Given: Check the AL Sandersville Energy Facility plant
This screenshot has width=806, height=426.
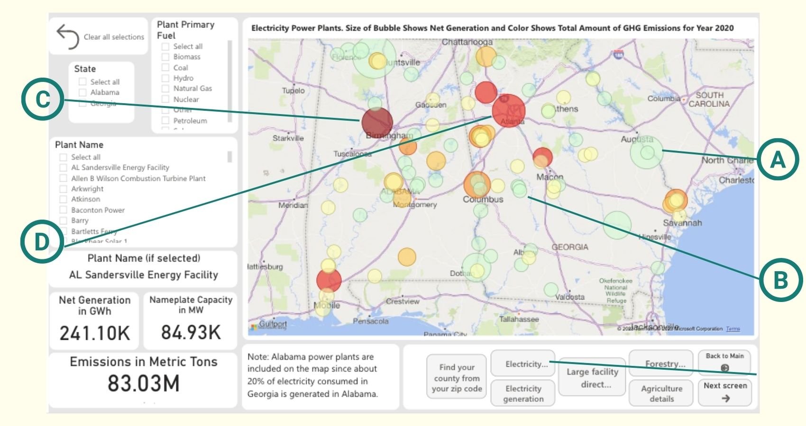Looking at the screenshot, I should tap(63, 168).
